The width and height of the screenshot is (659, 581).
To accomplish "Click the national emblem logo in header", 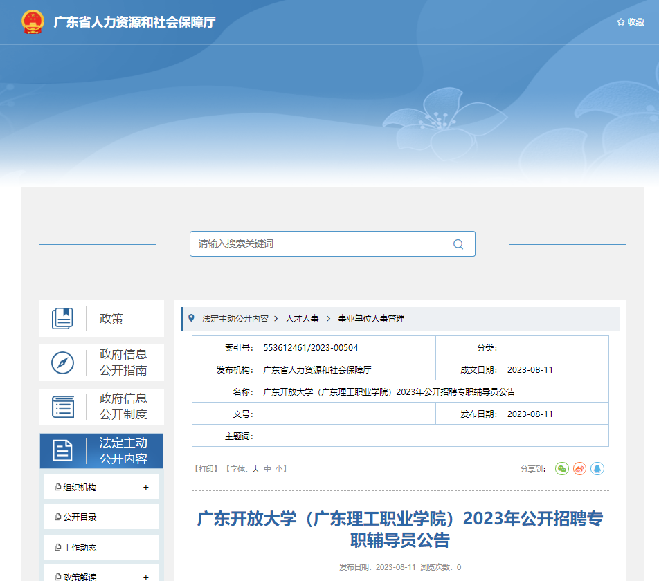I will point(33,22).
